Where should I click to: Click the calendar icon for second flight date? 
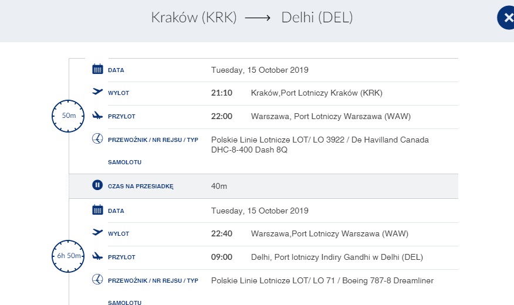coord(97,210)
